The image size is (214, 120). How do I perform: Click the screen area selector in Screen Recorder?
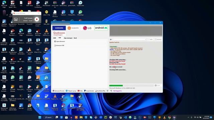click(x=16, y=19)
